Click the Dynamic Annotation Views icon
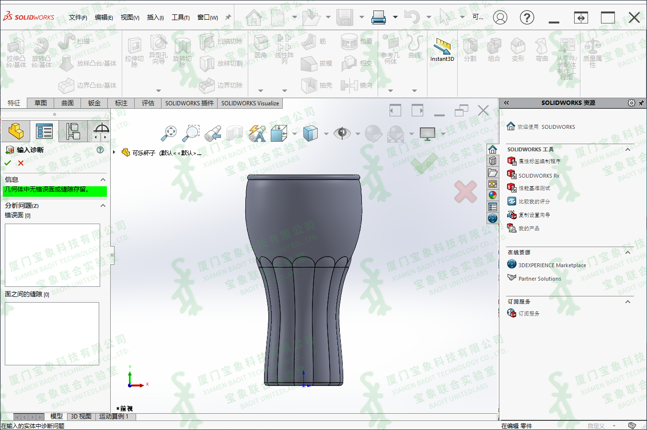The image size is (647, 430). click(x=257, y=133)
